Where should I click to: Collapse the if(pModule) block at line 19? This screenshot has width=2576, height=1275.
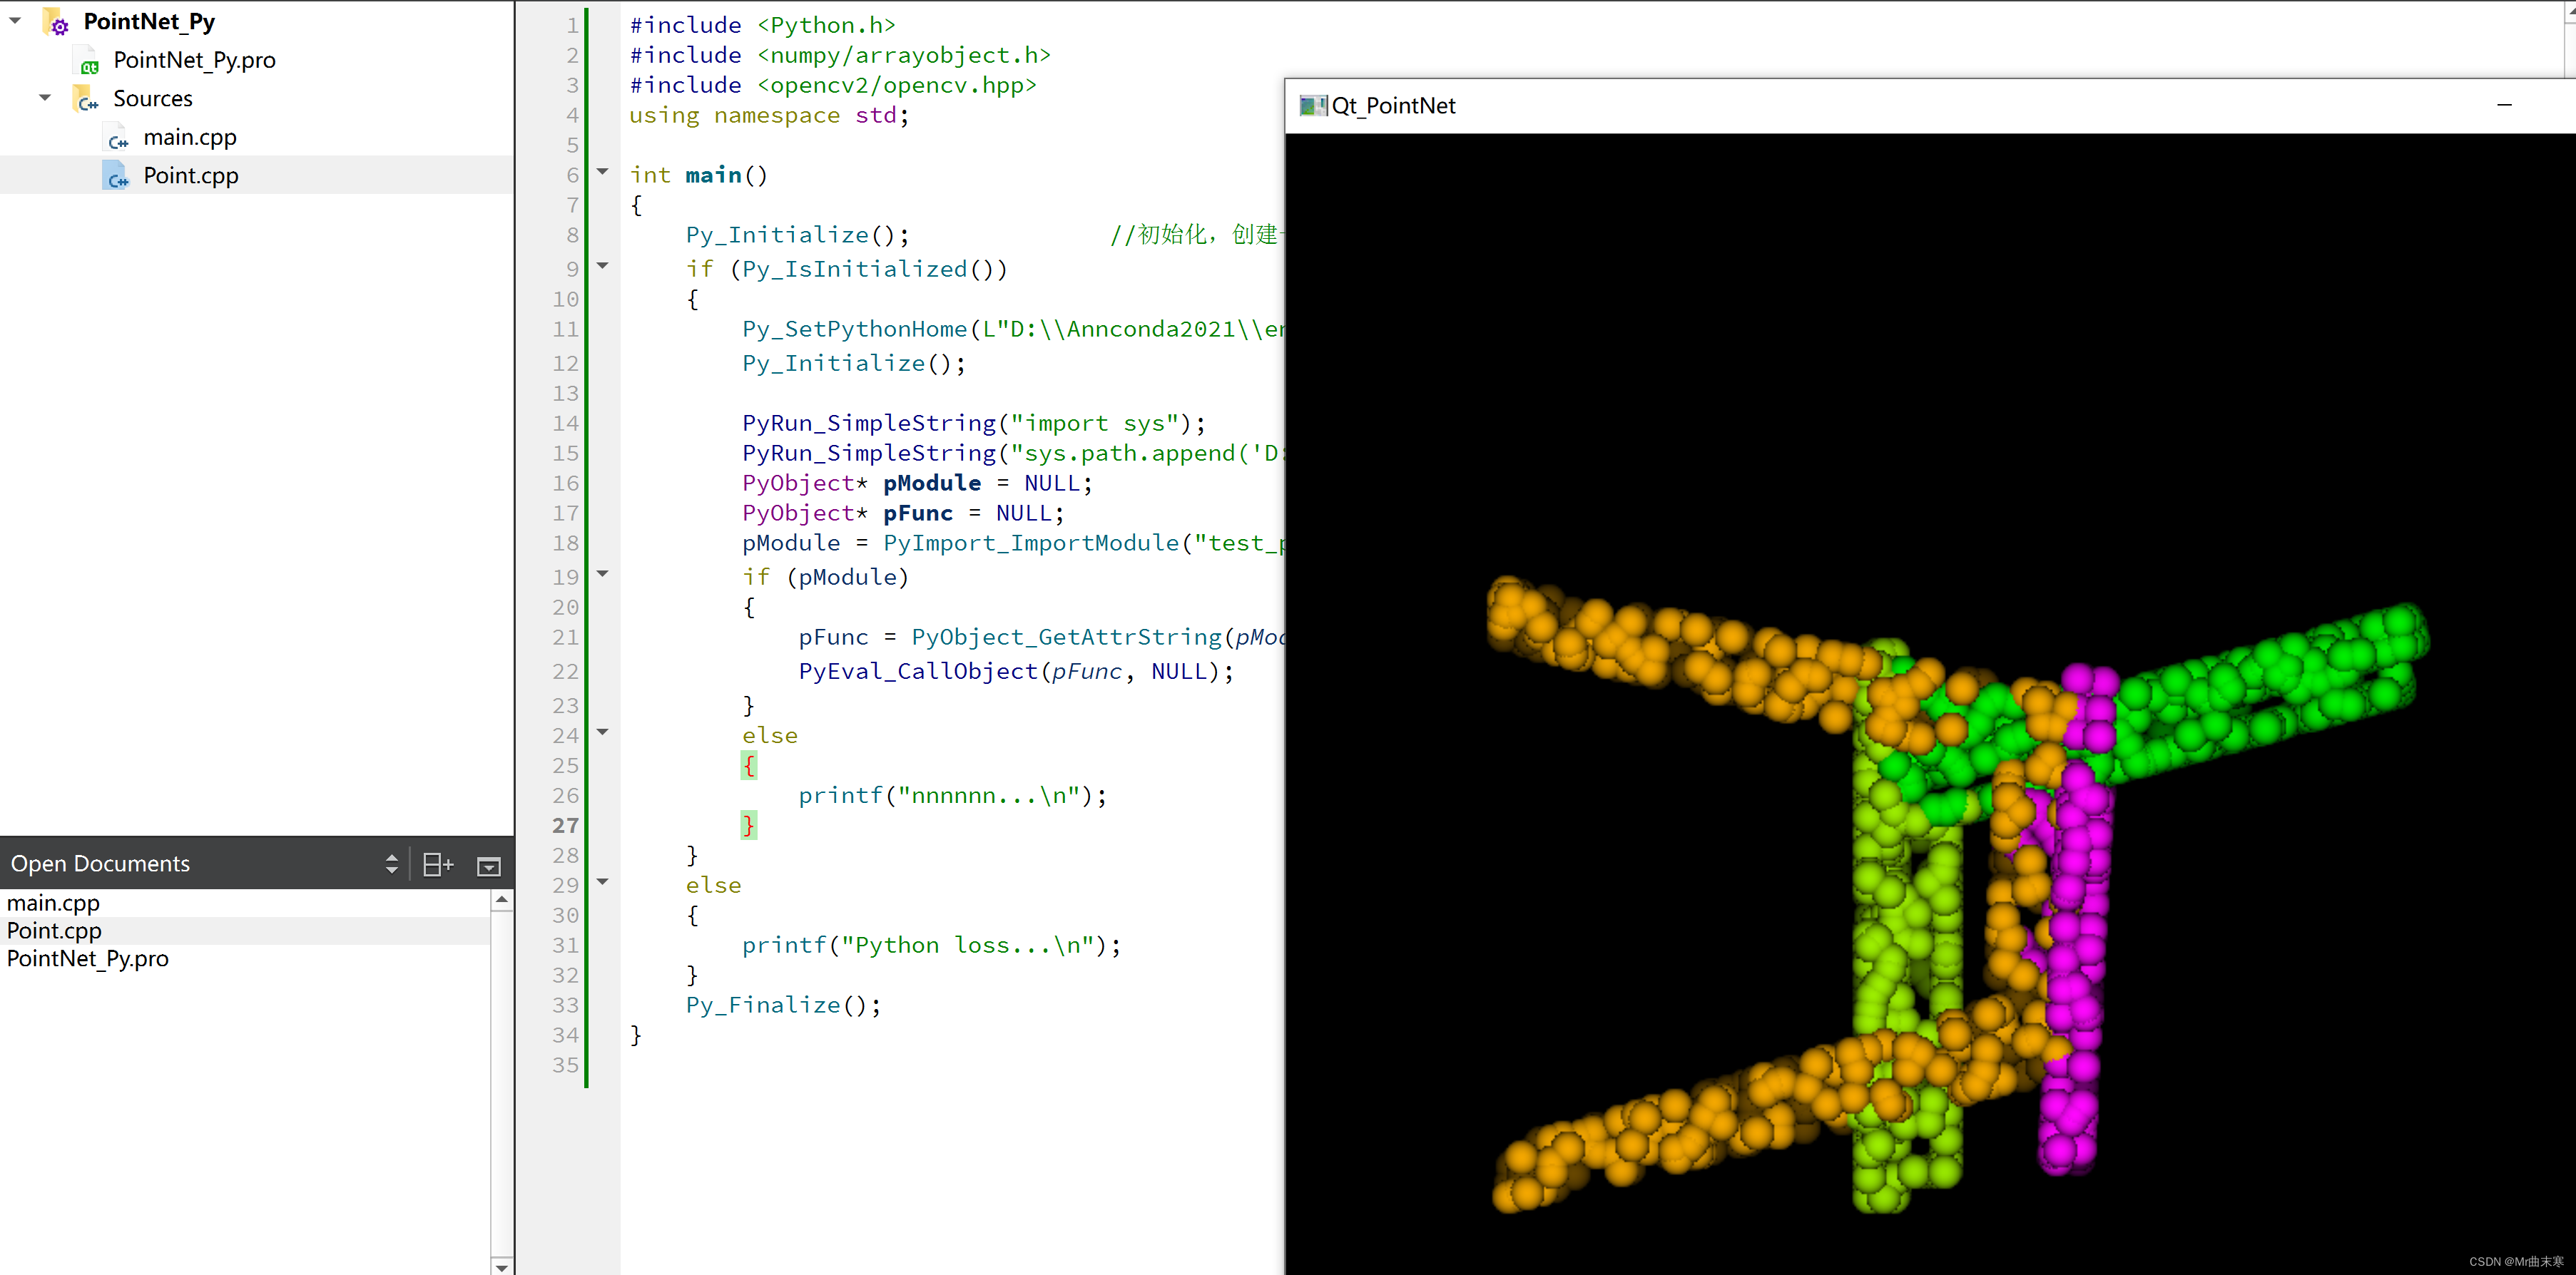(602, 575)
